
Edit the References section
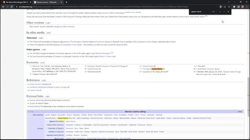click(x=44, y=80)
